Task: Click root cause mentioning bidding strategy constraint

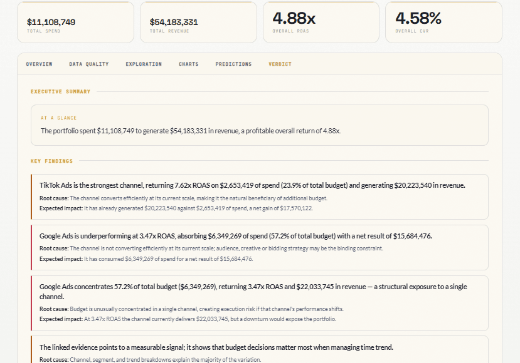Action: click(211, 248)
